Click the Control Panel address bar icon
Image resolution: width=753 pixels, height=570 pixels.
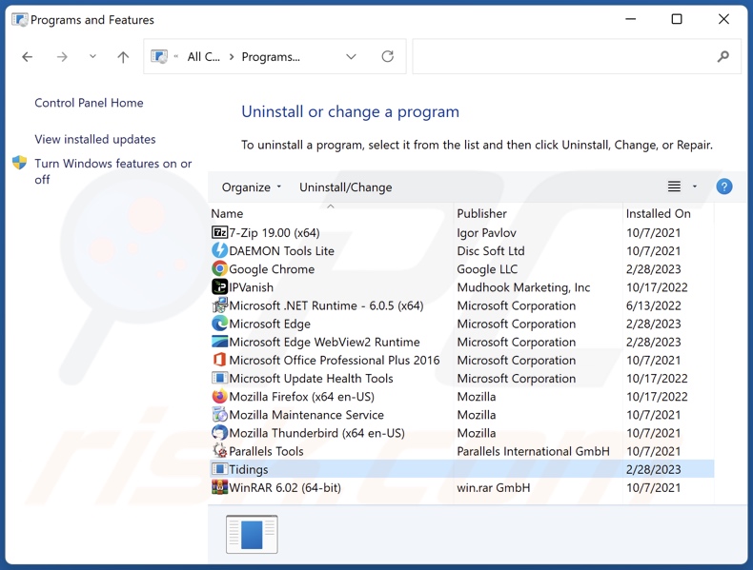point(159,56)
